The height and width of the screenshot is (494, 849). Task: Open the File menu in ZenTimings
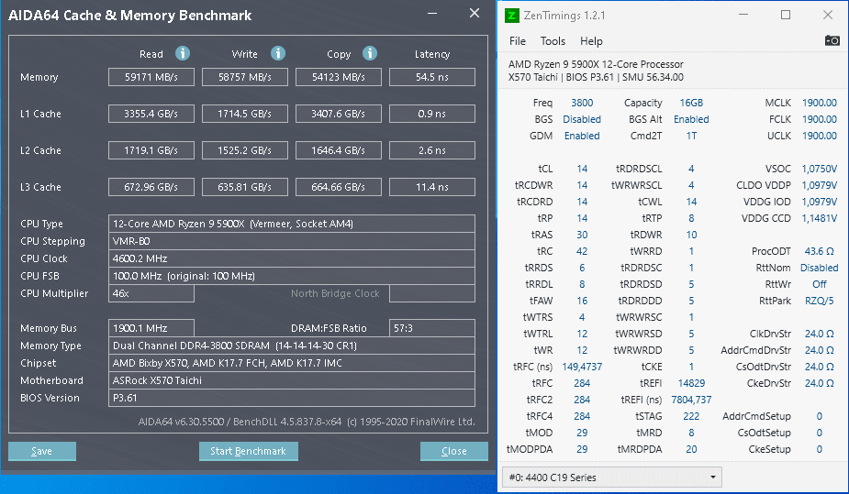tap(517, 41)
